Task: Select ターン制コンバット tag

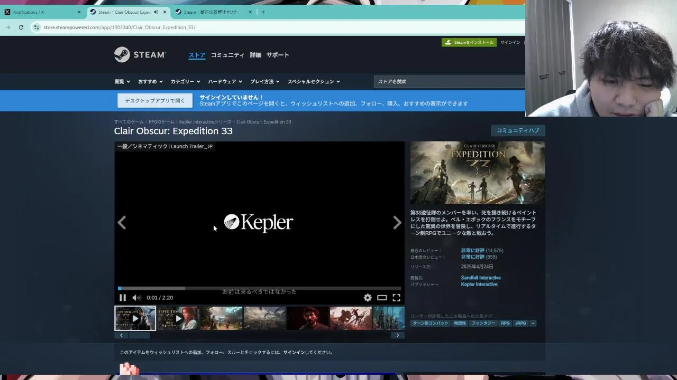Action: [430, 323]
